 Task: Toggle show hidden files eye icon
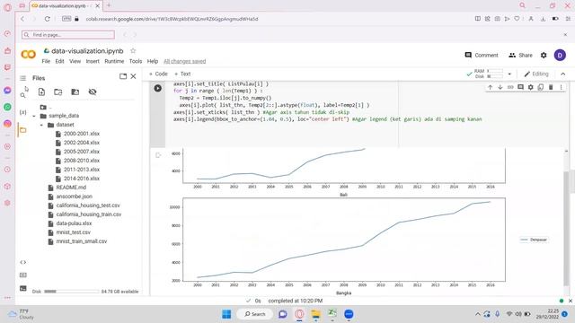[93, 92]
